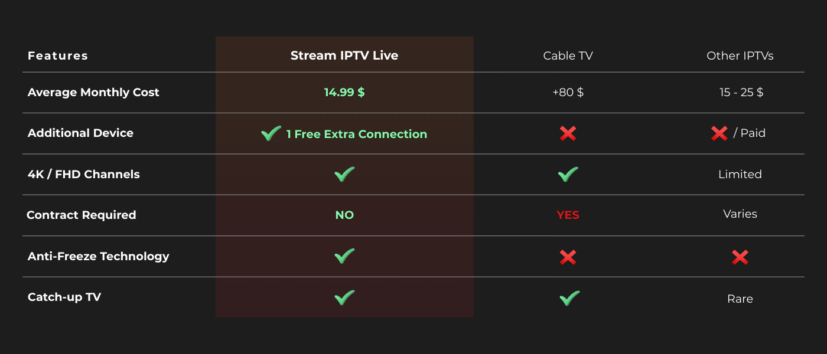827x354 pixels.
Task: Click Cable TV checkmark for Catch-up TV
Action: point(569,298)
